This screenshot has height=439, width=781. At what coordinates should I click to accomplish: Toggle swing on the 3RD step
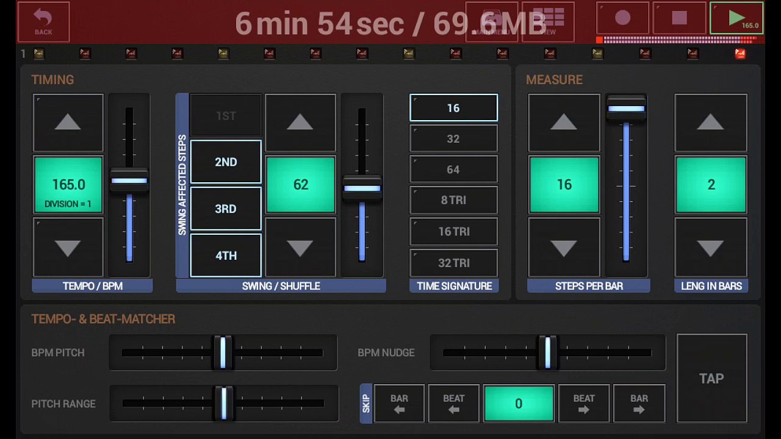click(x=226, y=209)
